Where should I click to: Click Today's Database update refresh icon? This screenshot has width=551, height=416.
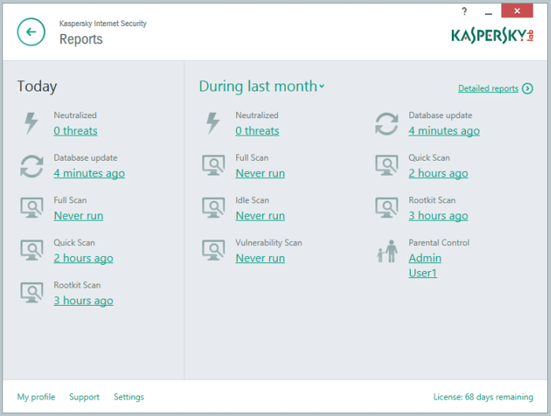coord(31,166)
